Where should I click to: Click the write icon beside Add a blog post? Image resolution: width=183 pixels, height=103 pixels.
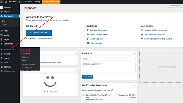88,39
